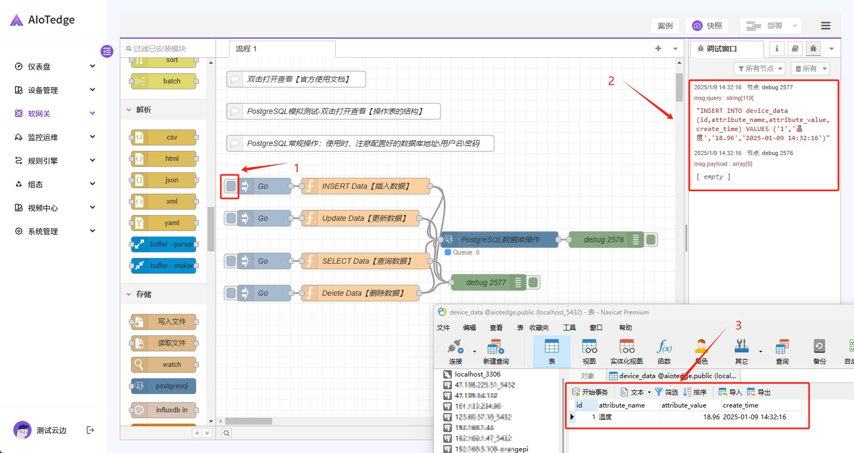Click the logout icon next to 测试云边

(x=90, y=430)
